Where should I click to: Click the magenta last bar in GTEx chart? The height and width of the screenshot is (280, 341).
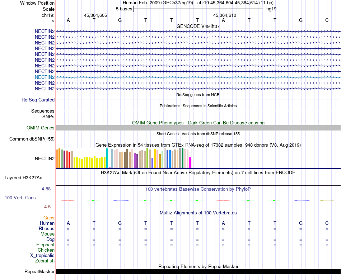point(190,162)
